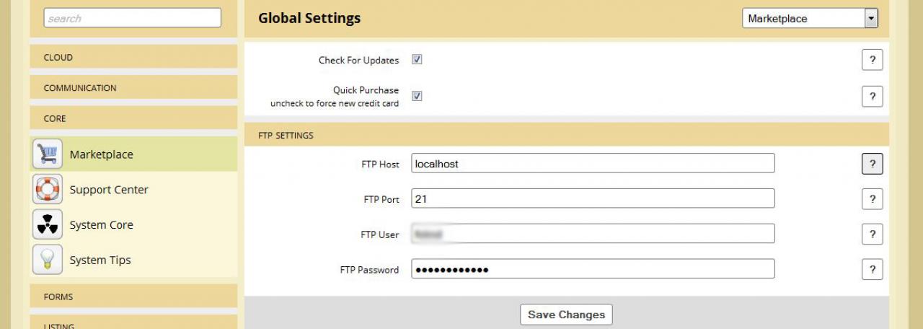Collapse the CORE sidebar section

pos(133,118)
